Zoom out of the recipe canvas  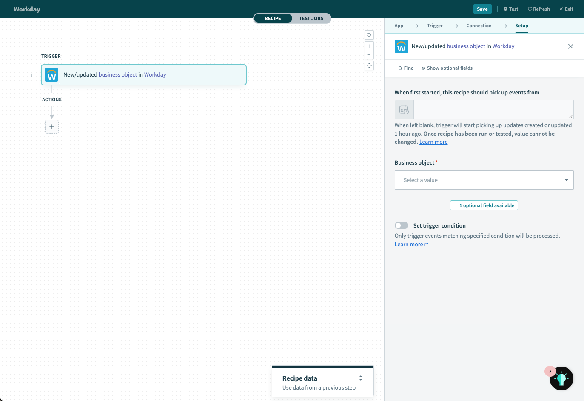point(369,54)
